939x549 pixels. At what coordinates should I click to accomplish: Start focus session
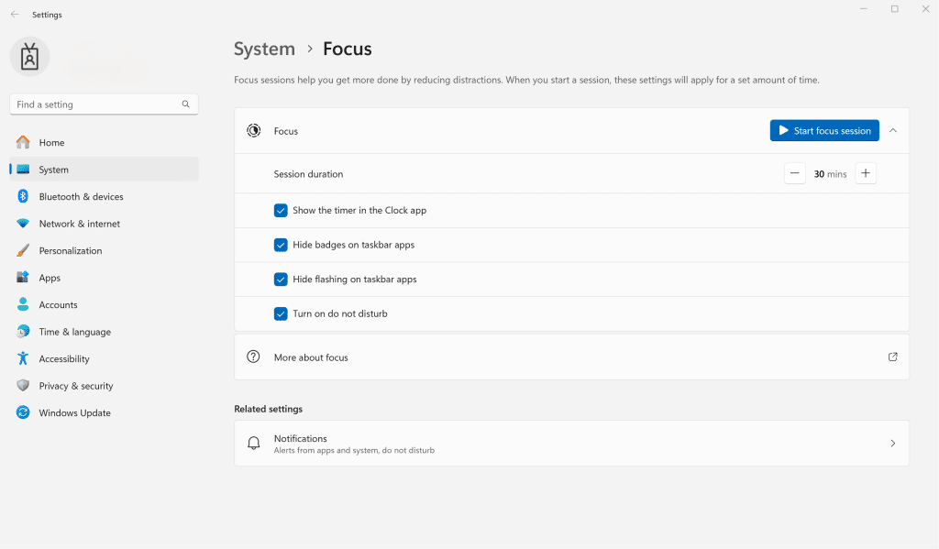[x=824, y=130]
